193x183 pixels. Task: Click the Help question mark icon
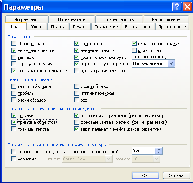pos(177,7)
